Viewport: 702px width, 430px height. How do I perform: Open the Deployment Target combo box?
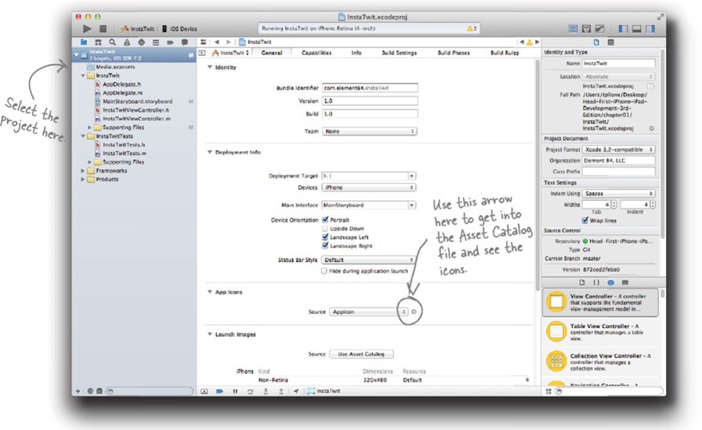pyautogui.click(x=369, y=176)
